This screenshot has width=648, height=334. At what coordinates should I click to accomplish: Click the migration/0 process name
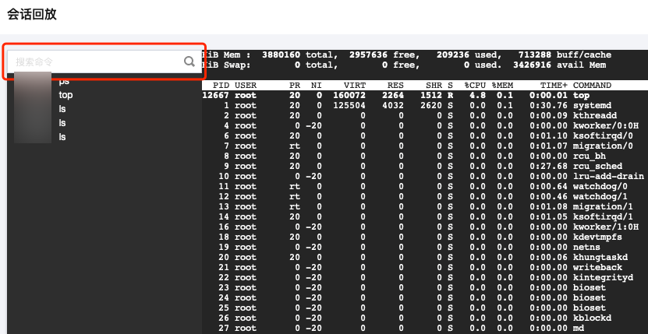pos(603,146)
